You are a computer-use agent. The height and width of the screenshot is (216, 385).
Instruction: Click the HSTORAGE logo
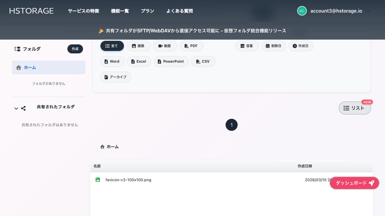click(32, 11)
